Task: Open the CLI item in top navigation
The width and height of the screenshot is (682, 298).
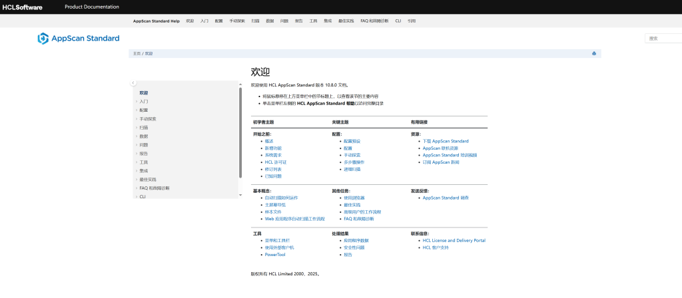Action: point(398,21)
